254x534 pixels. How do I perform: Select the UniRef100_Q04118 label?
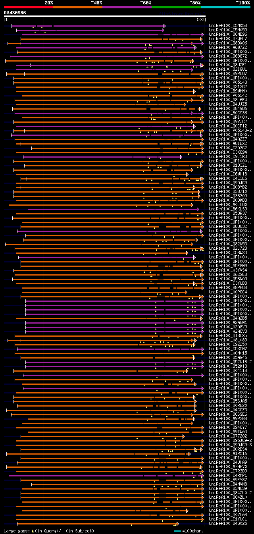tap(228, 370)
